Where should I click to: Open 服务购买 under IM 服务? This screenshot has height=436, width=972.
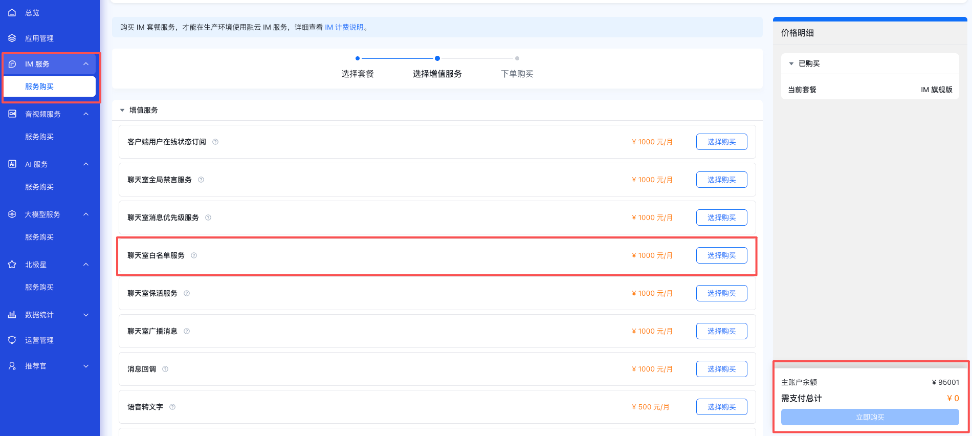[50, 86]
